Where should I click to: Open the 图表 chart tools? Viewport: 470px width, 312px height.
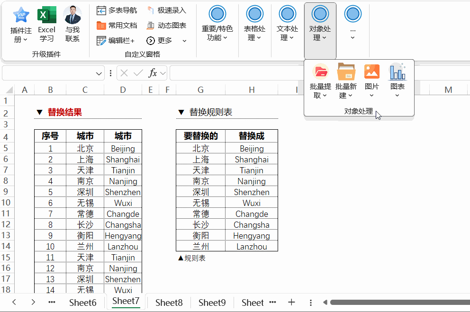point(398,81)
